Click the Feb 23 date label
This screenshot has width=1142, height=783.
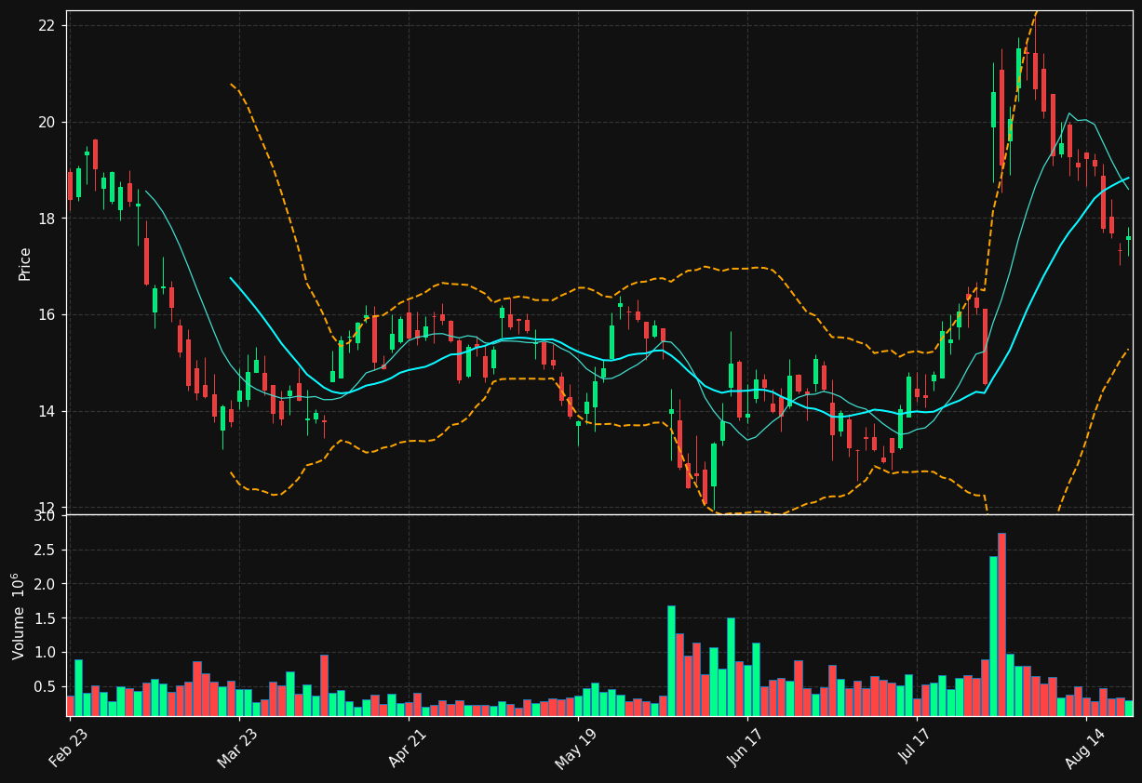70,747
